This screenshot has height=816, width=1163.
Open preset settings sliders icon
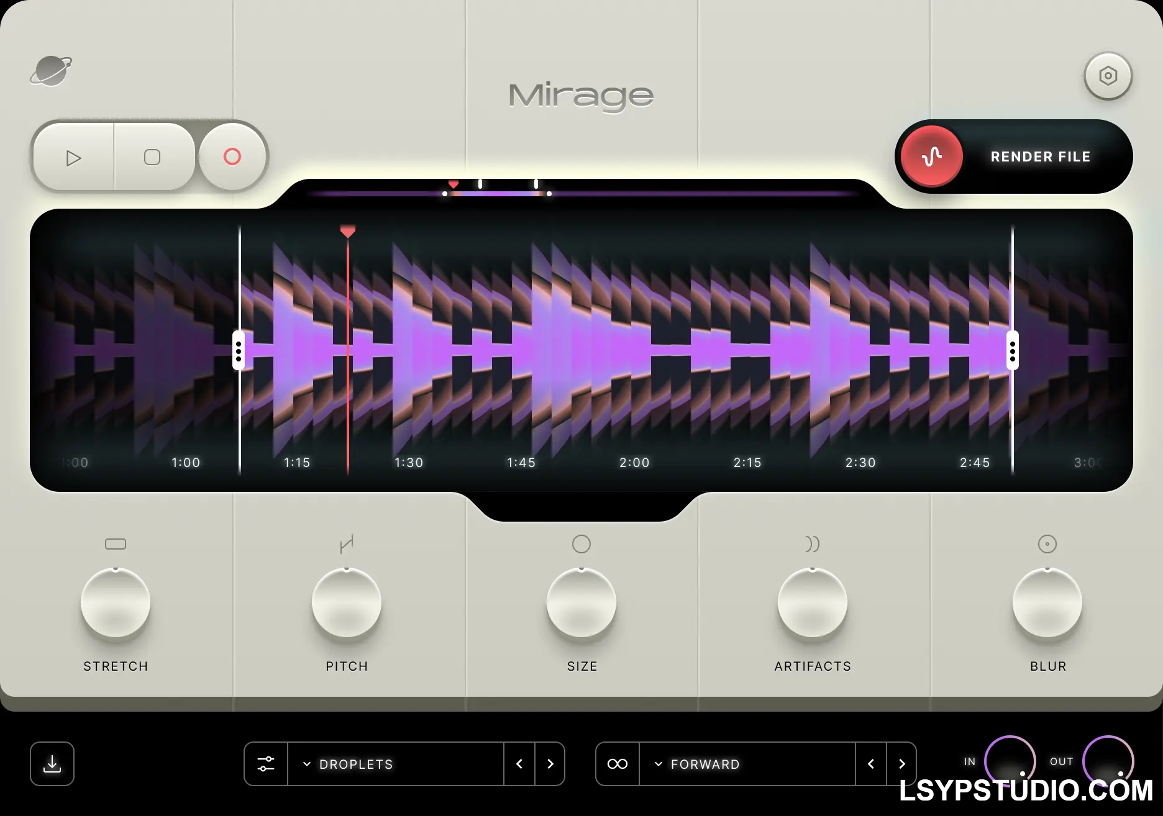coord(266,764)
